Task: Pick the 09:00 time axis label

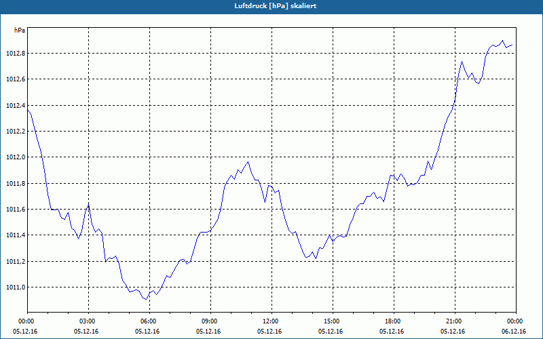Action: click(209, 321)
